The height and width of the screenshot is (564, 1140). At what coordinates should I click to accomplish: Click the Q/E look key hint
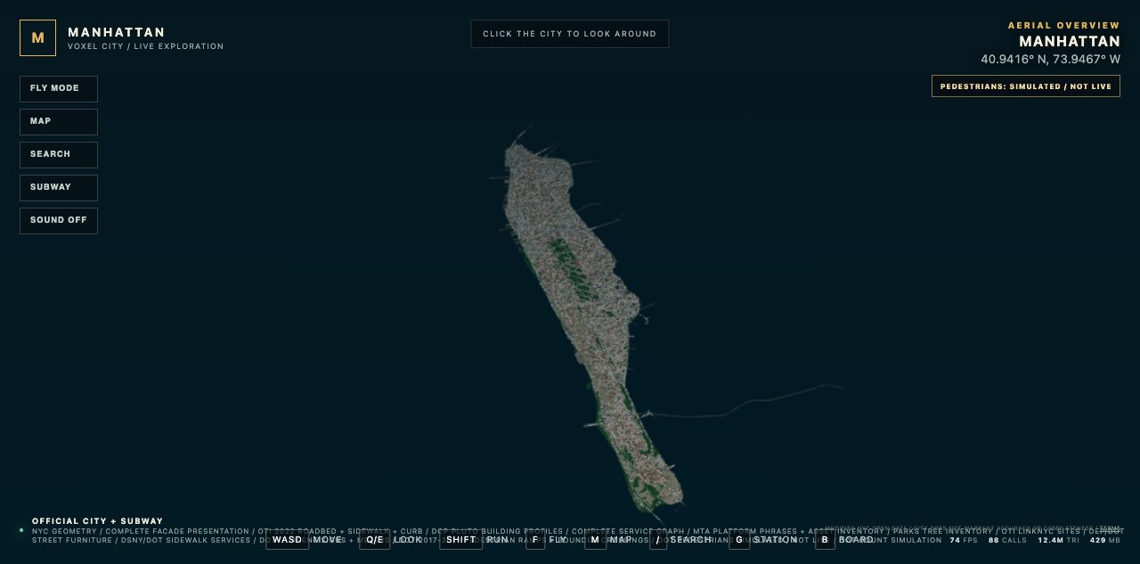(x=375, y=540)
